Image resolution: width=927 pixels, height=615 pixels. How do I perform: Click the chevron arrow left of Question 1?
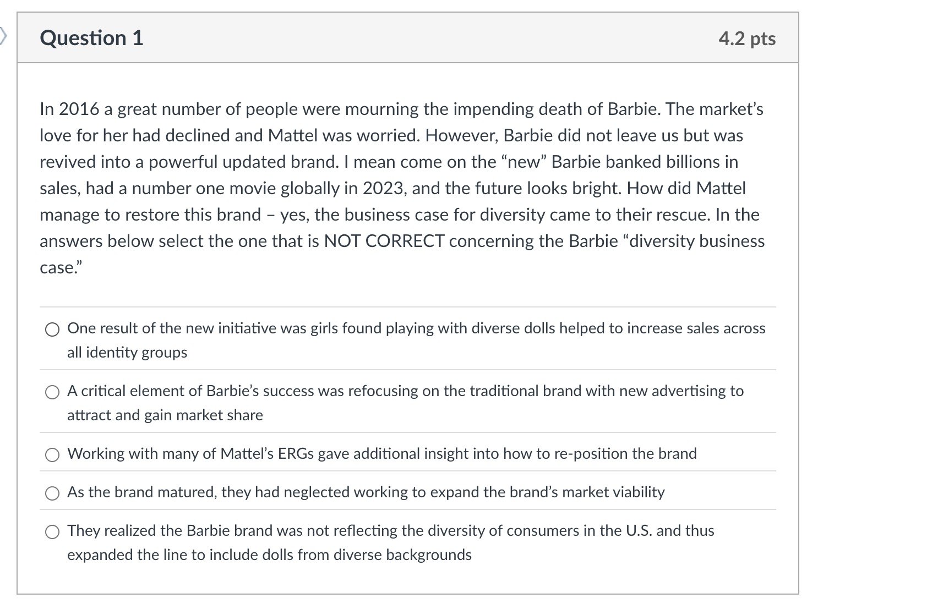[x=3, y=37]
